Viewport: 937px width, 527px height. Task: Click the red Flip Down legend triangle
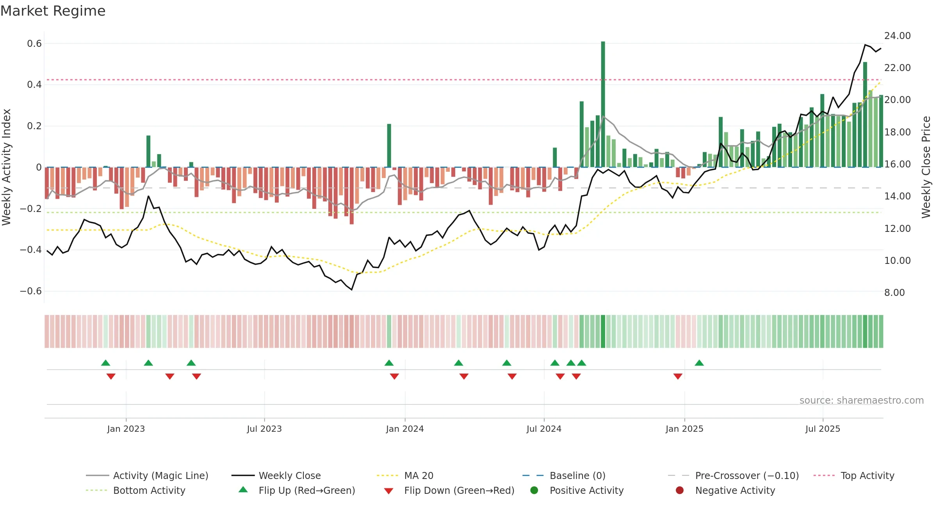coord(388,491)
